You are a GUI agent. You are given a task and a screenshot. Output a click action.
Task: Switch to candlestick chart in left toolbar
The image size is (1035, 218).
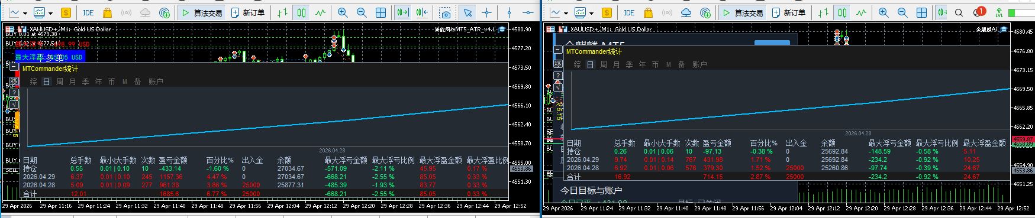point(301,12)
